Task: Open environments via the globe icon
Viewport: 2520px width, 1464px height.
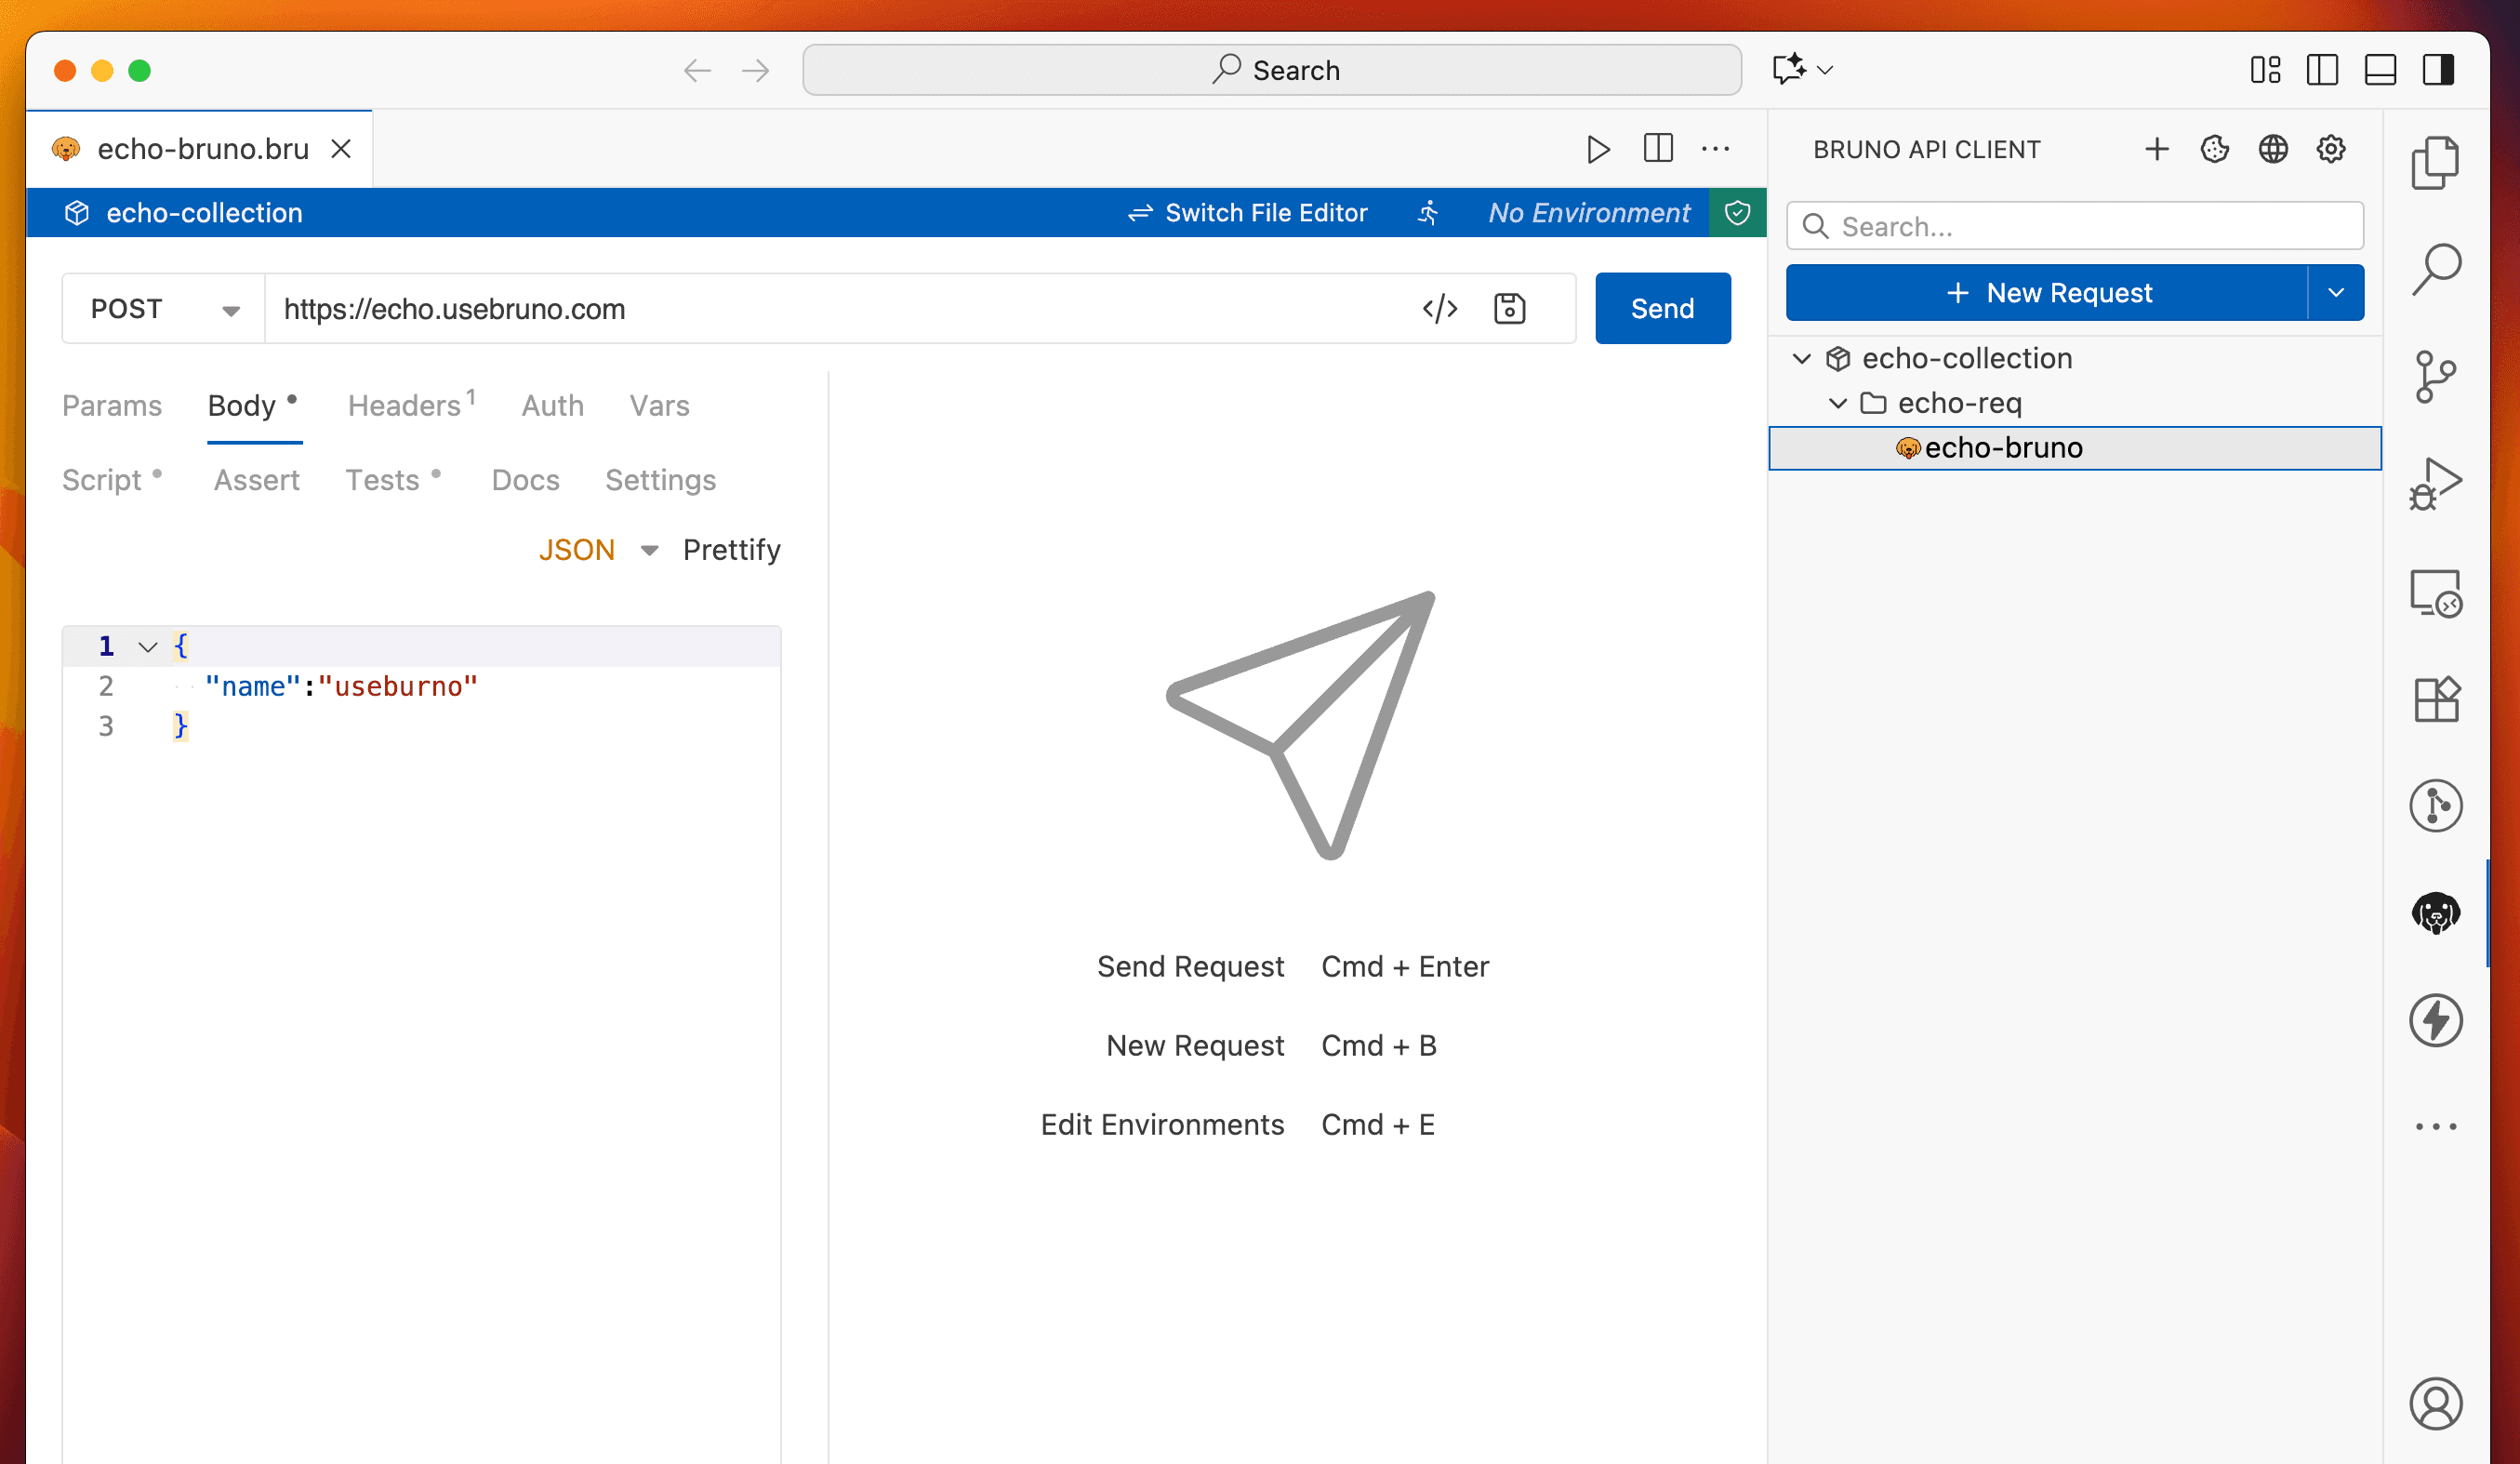Action: coord(2274,148)
